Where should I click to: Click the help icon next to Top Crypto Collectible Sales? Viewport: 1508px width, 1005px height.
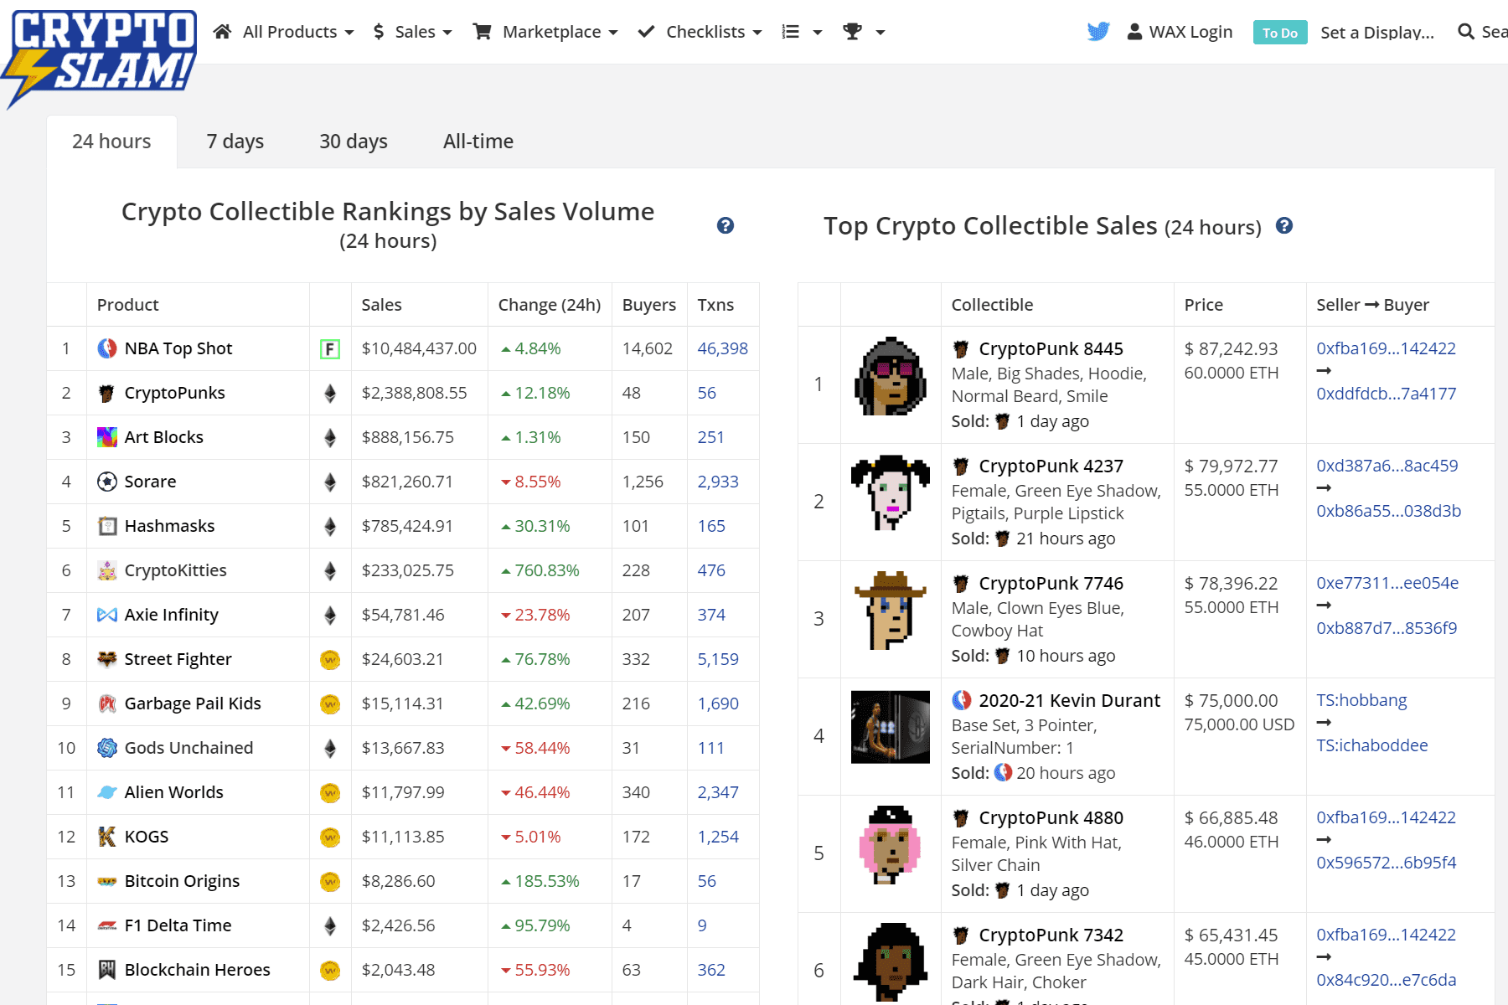click(1284, 225)
